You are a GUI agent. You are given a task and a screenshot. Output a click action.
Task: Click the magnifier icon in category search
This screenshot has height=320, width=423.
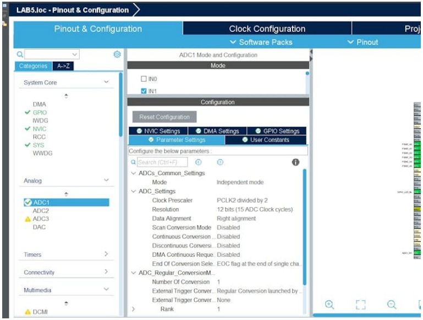(x=20, y=55)
